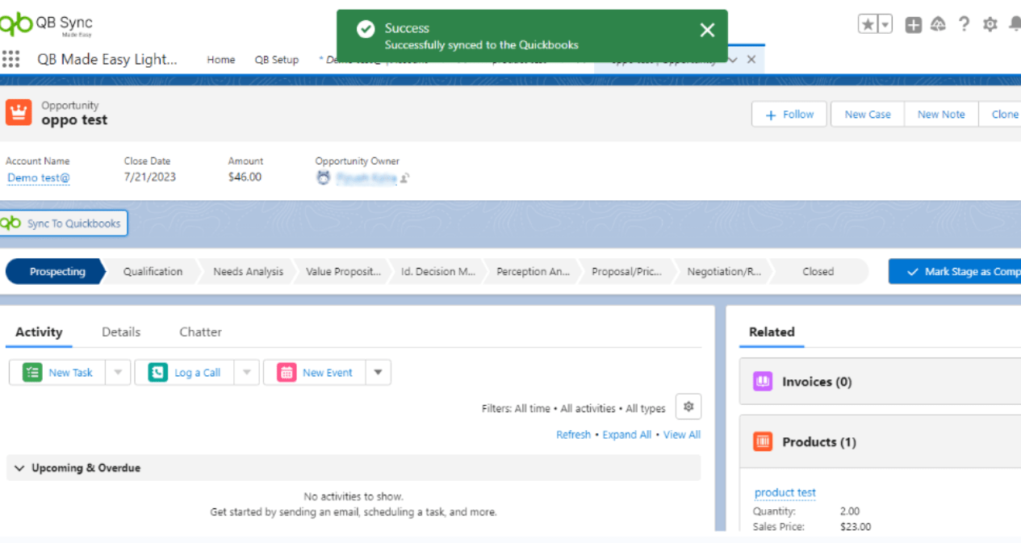Click the Products orange icon
This screenshot has width=1021, height=543.
[763, 441]
